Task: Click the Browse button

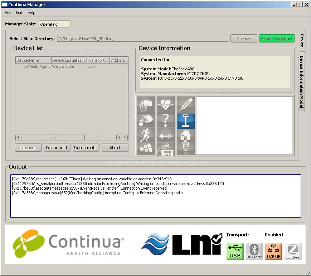Action: tap(244, 39)
